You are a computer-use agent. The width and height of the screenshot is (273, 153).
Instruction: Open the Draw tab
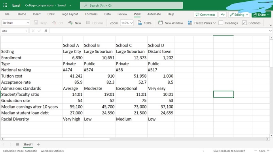[51, 14]
